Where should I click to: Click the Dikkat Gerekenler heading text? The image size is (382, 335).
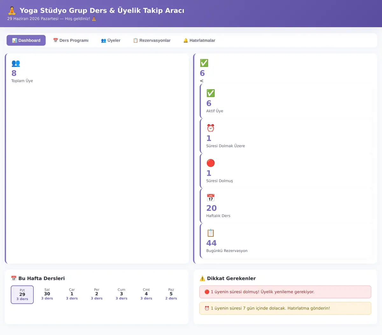pos(231,278)
